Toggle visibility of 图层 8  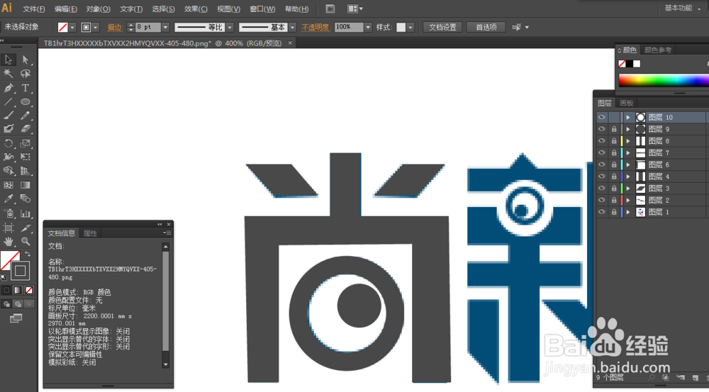click(x=601, y=140)
